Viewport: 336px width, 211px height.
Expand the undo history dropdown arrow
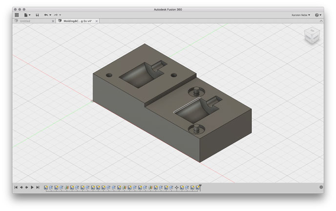pos(50,15)
